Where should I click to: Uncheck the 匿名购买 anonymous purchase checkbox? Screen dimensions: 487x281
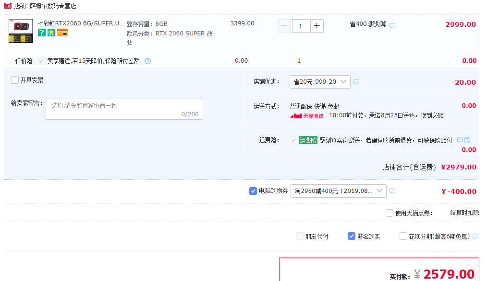(351, 236)
